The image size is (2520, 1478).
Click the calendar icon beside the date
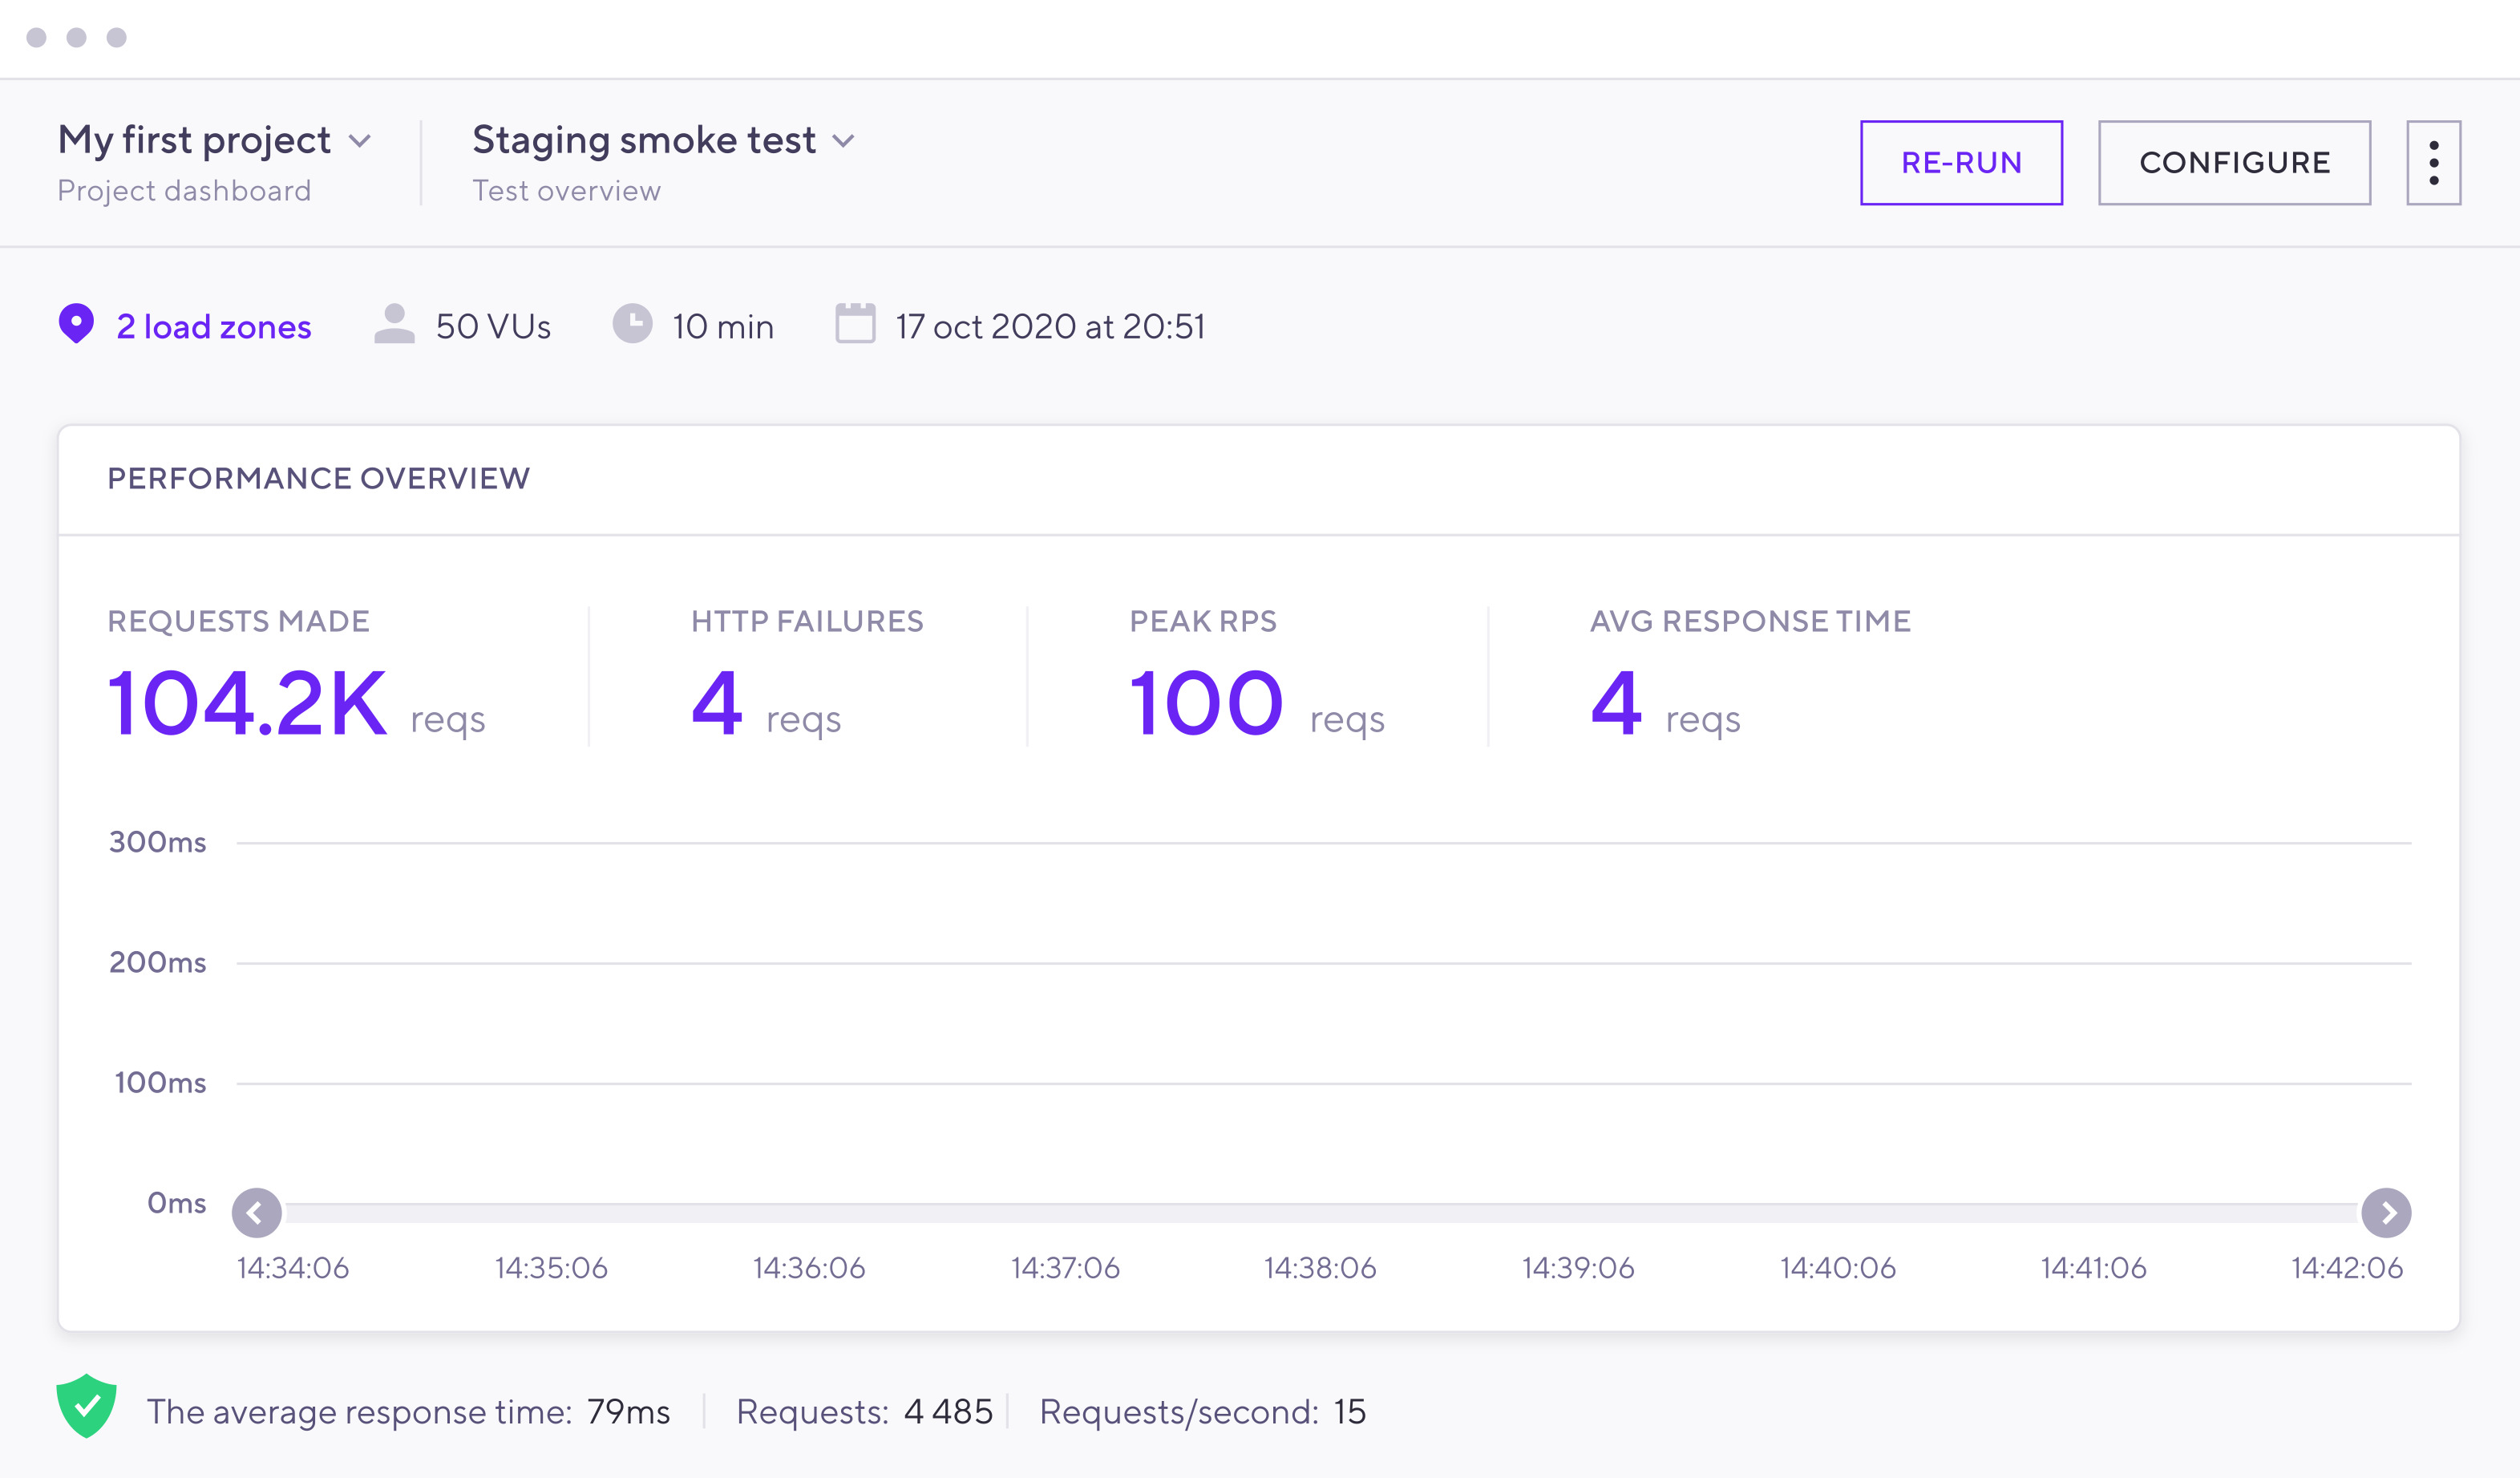[x=855, y=323]
